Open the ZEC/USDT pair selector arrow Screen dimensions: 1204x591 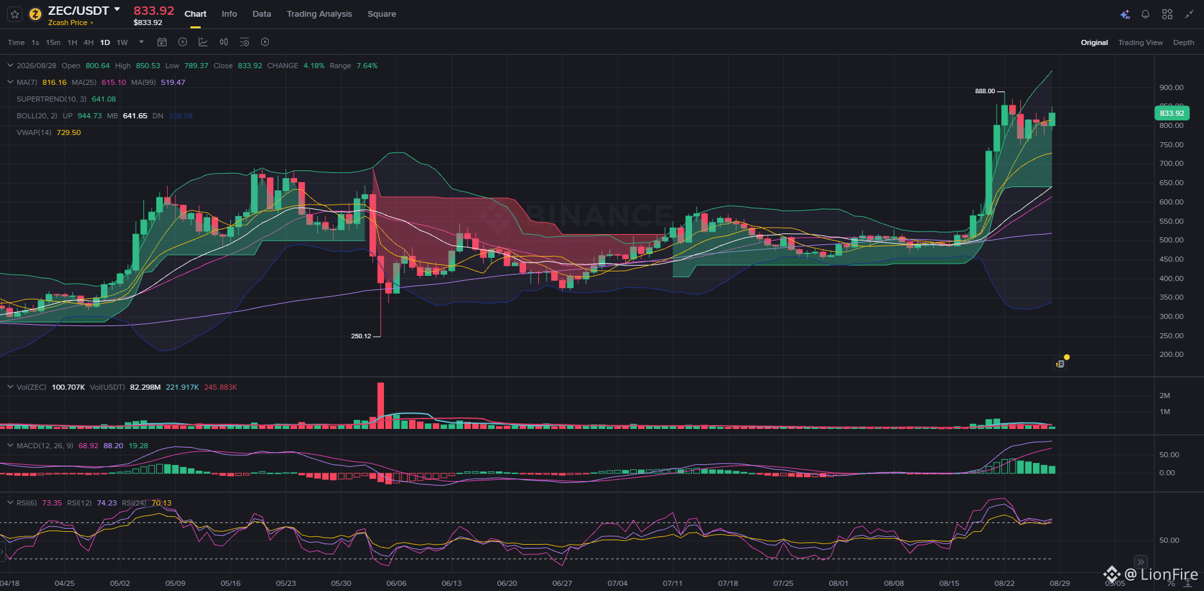point(117,10)
